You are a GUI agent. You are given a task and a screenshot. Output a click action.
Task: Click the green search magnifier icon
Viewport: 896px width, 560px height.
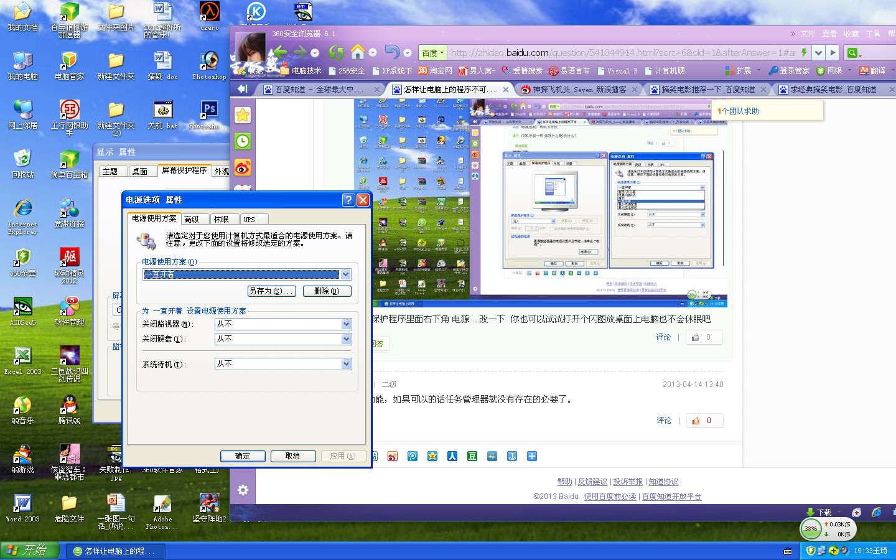[x=852, y=53]
